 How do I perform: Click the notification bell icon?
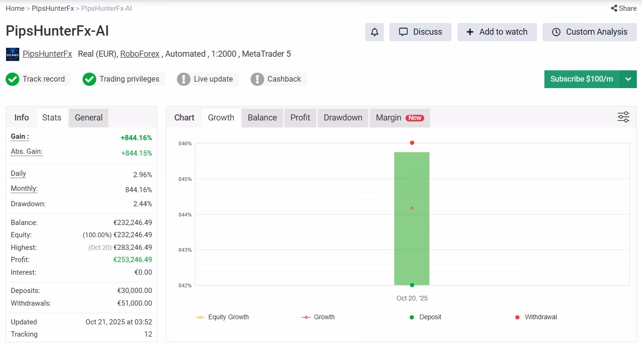click(374, 32)
